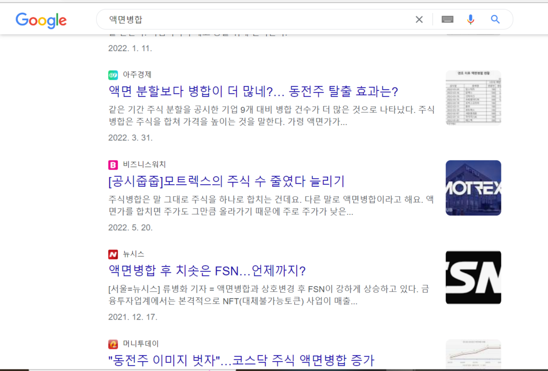548x371 pixels.
Task: Click the snippet starting 같은 기간 주식 분할을
Action: [272, 116]
